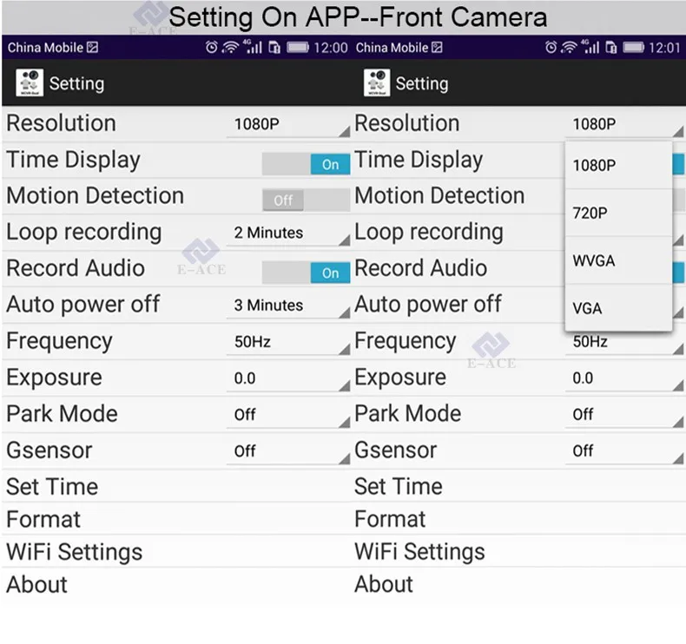
Task: Tap the SIM icon after the left China Mobile label
Action: tap(92, 48)
